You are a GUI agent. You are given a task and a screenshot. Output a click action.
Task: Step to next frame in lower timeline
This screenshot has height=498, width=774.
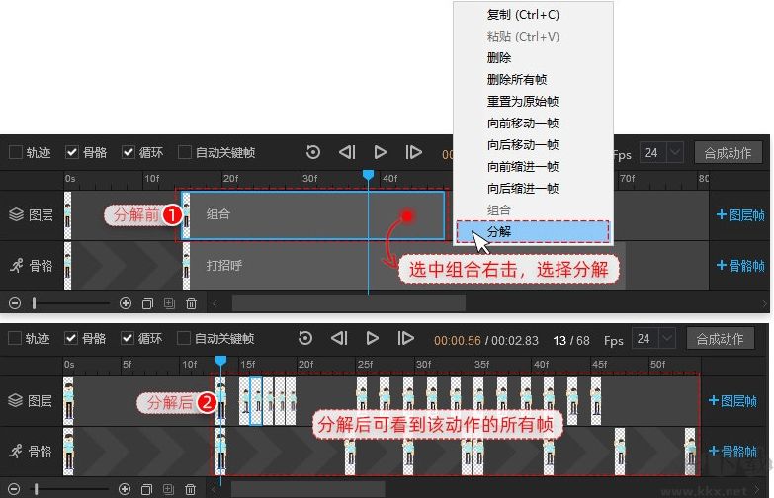click(x=405, y=338)
